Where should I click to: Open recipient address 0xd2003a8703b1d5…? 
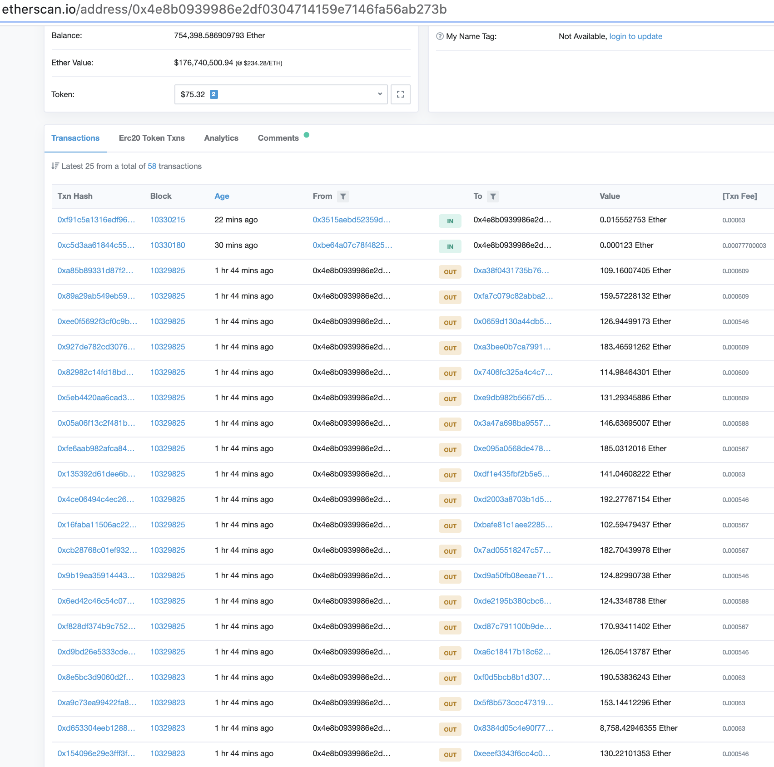pos(512,499)
